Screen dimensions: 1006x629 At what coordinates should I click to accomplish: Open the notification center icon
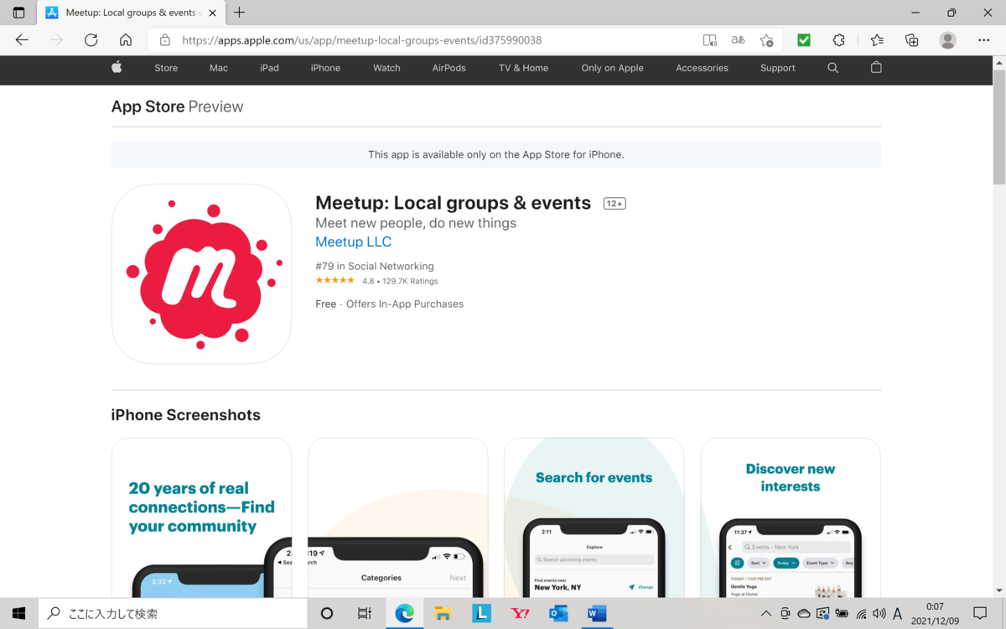click(980, 614)
